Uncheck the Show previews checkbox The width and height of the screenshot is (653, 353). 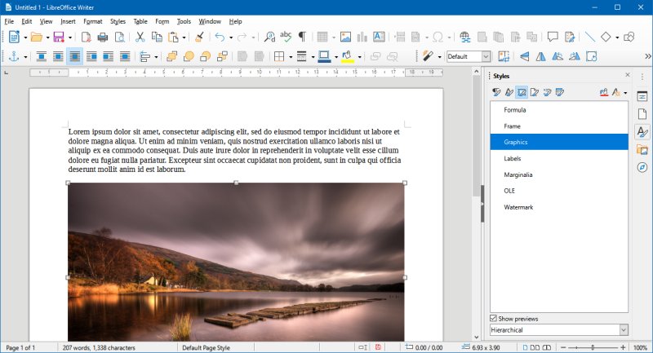[494, 318]
